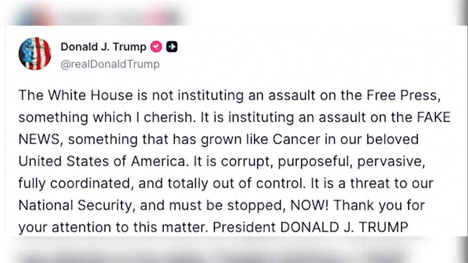Screen dimensions: 468x263
Task: Click the word "Cancer" in the post
Action: [296, 140]
